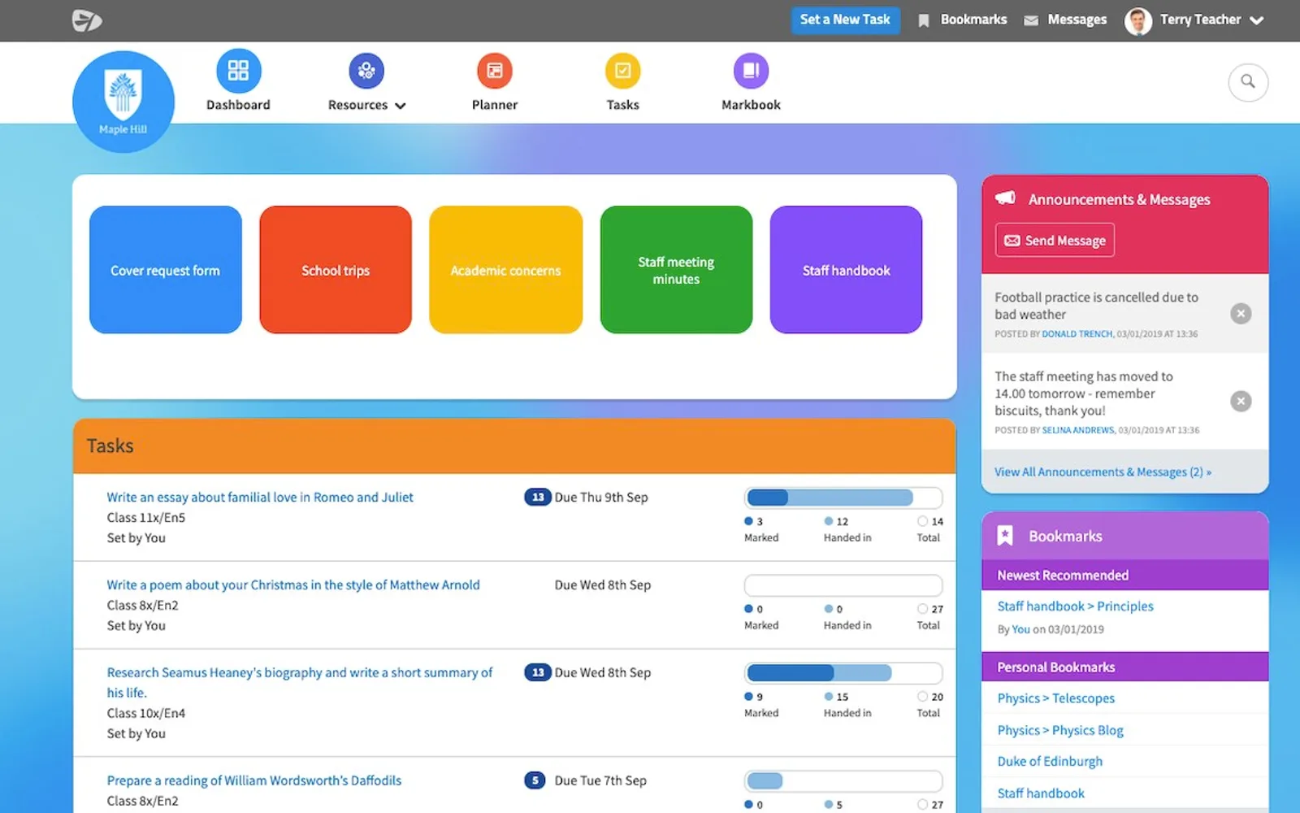Click the bookmark icon in Bookmarks panel header

(x=1005, y=535)
